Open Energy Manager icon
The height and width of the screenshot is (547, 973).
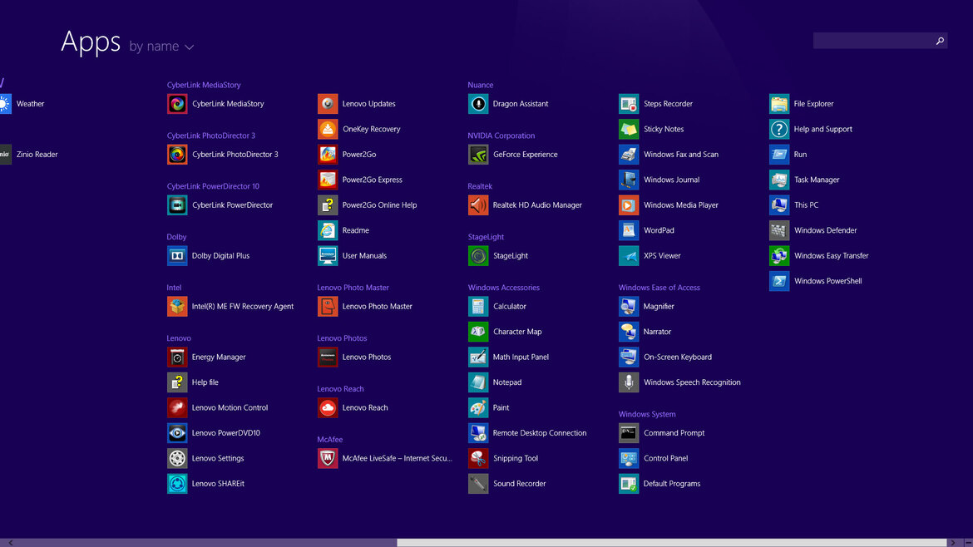[177, 357]
